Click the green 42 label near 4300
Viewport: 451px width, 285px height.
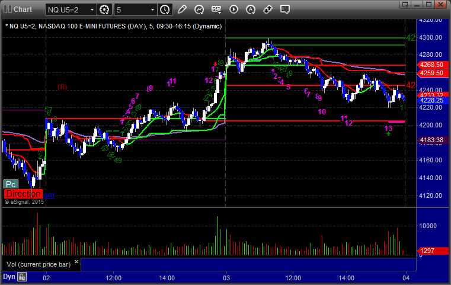[x=411, y=38]
